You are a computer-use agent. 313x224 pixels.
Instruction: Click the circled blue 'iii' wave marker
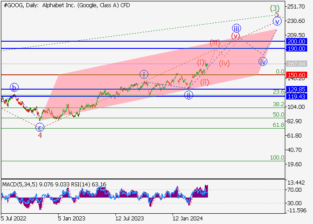pyautogui.click(x=237, y=28)
